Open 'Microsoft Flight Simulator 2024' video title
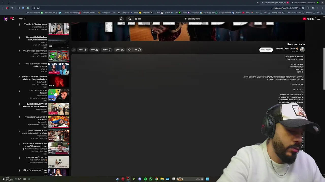This screenshot has height=182, width=325. [37, 38]
